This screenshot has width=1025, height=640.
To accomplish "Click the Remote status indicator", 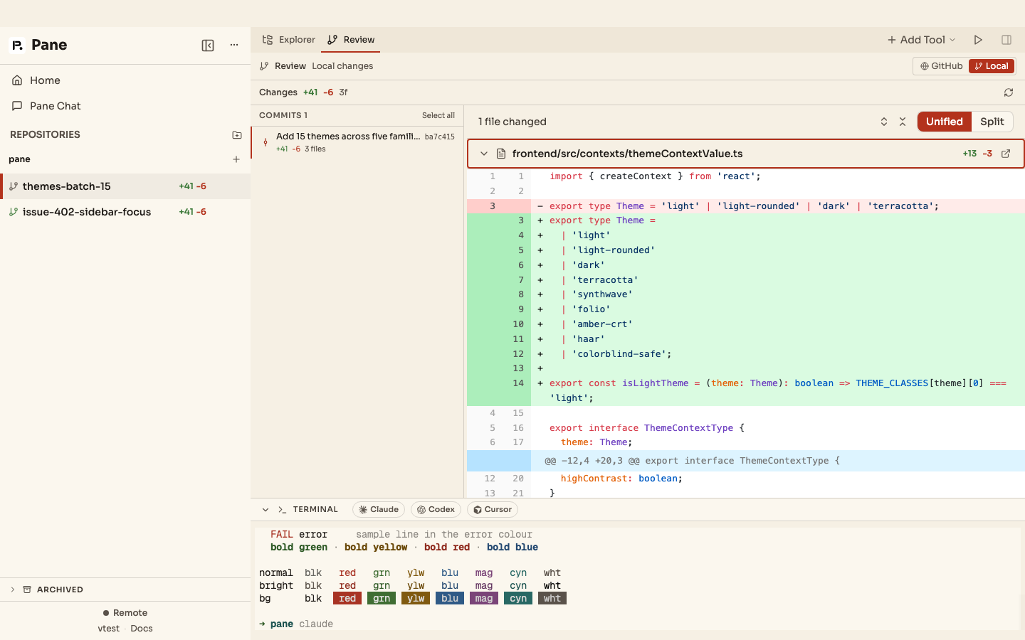I will click(x=125, y=613).
